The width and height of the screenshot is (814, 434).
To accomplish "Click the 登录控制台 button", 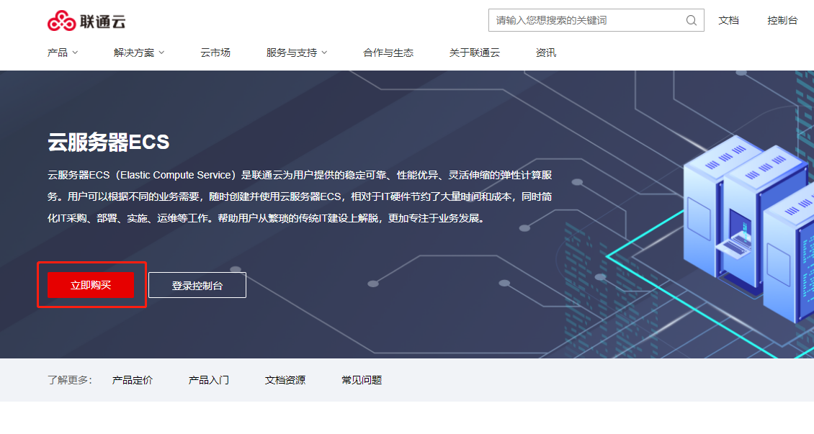I will (197, 285).
